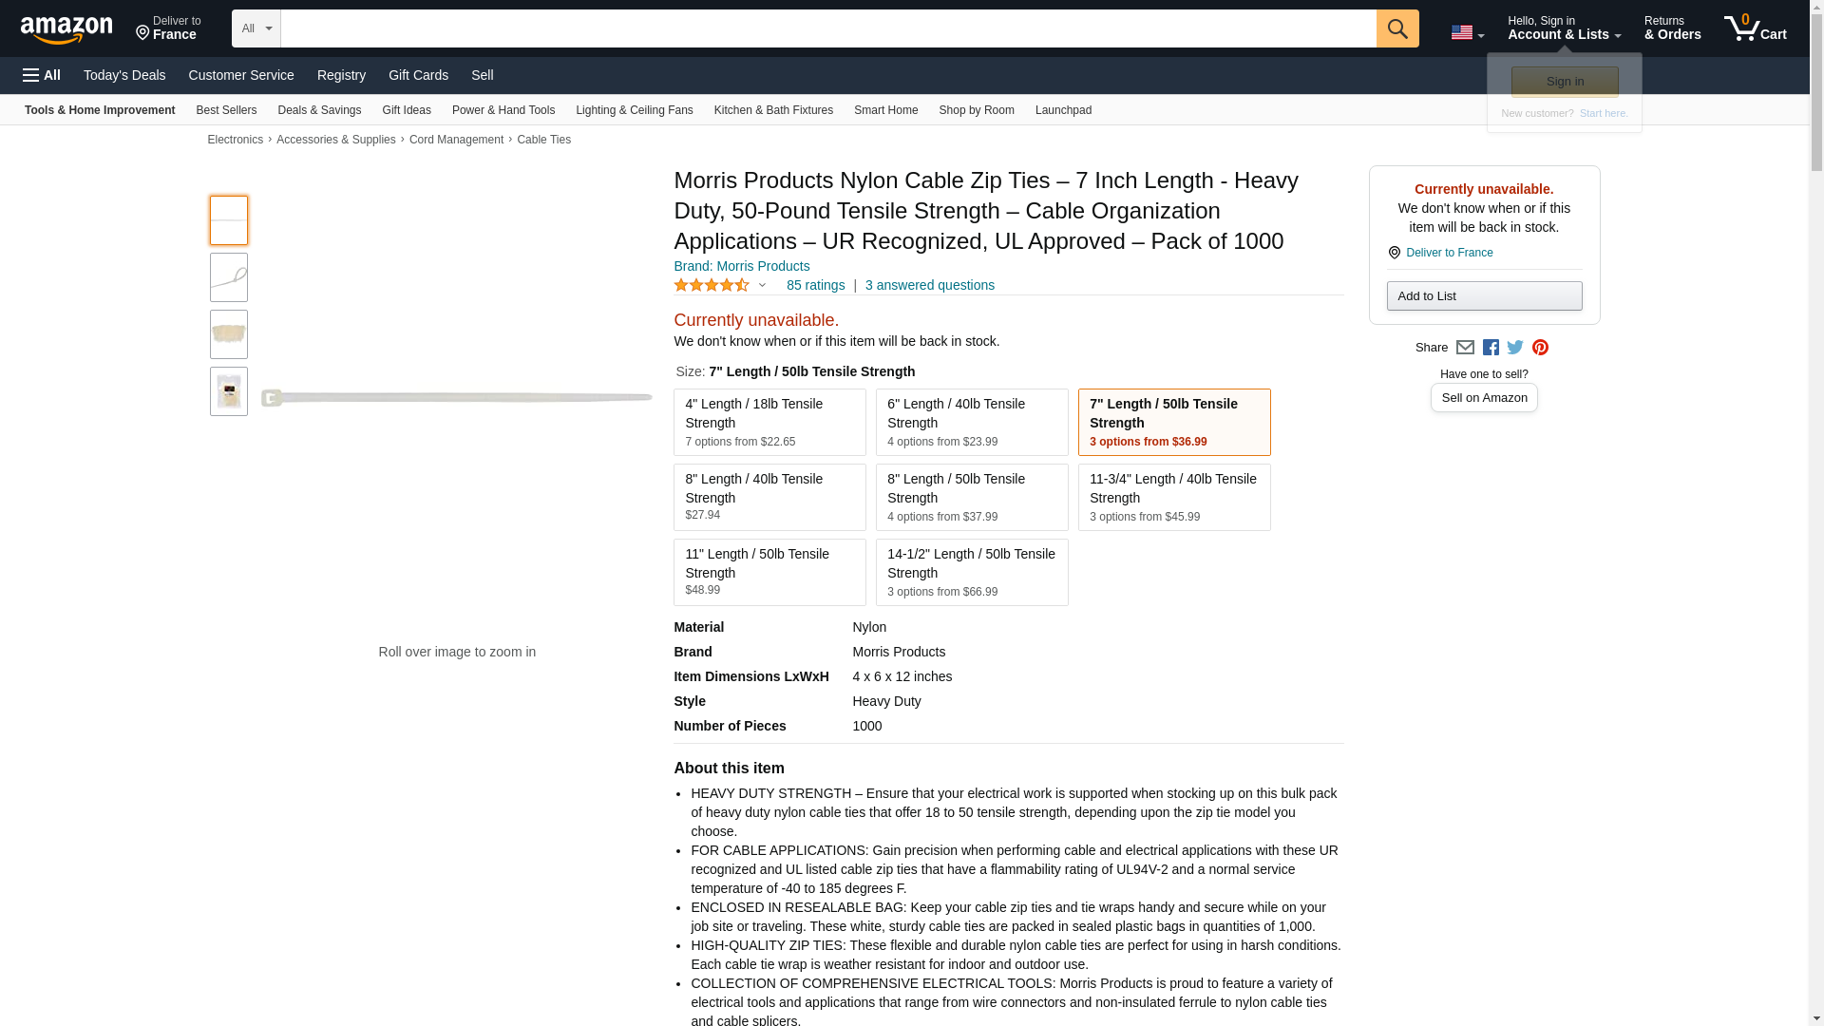The image size is (1824, 1026).
Task: Open the search category All dropdown
Action: pyautogui.click(x=256, y=28)
